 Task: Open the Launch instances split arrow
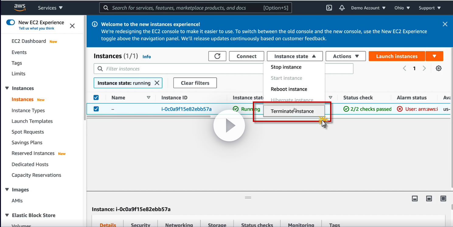[434, 56]
